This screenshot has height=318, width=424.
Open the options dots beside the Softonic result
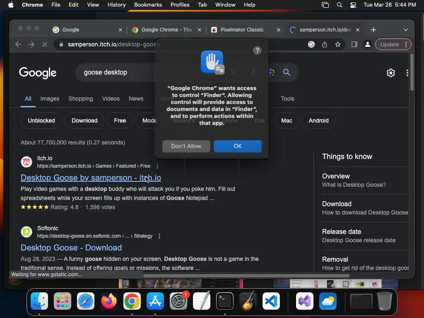click(x=159, y=236)
